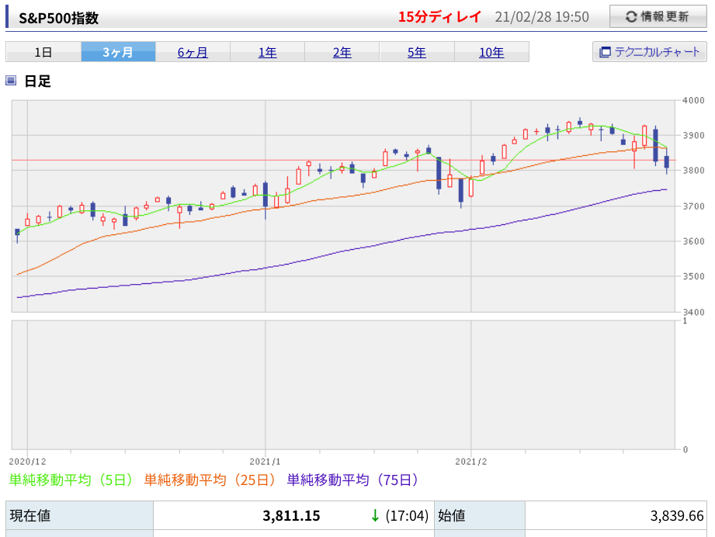Click the current value 3,811.15
Image resolution: width=715 pixels, height=537 pixels.
291,515
